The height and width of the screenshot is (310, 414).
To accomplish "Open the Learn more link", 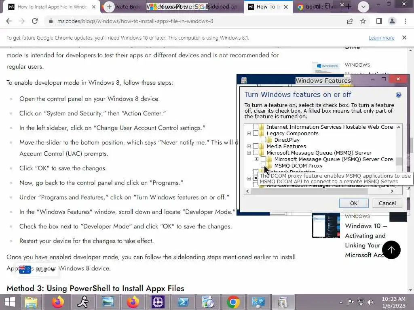I will click(x=382, y=38).
